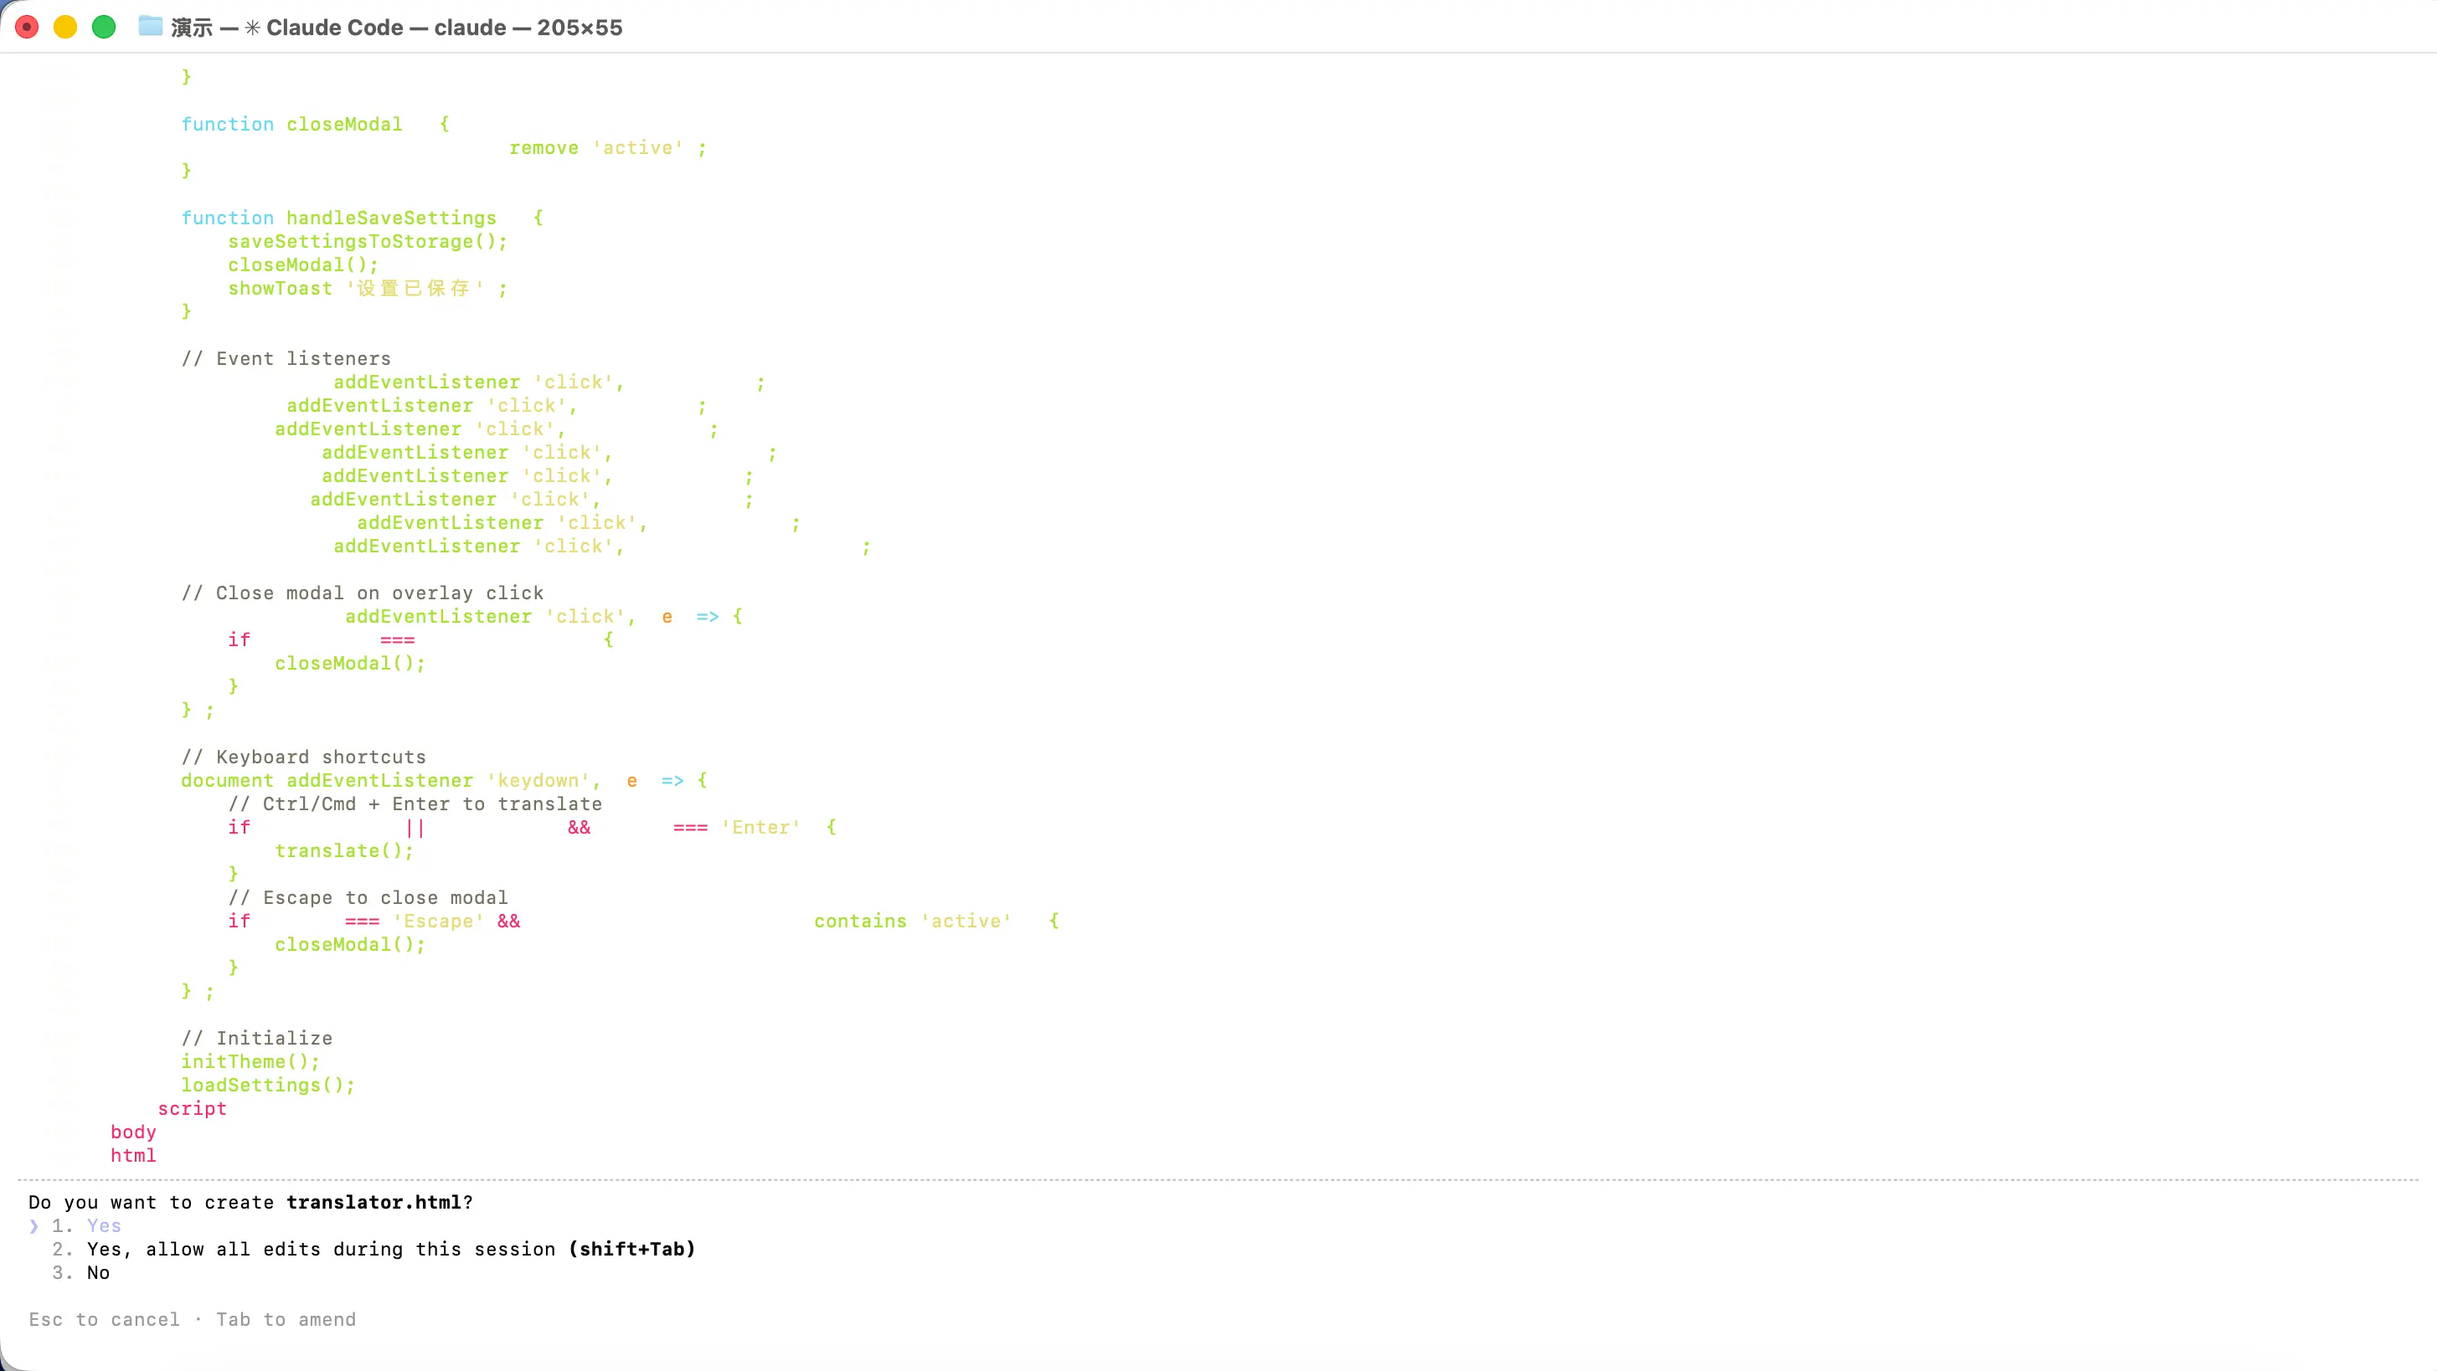The width and height of the screenshot is (2437, 1371).
Task: Click the red close window button
Action: click(x=28, y=28)
